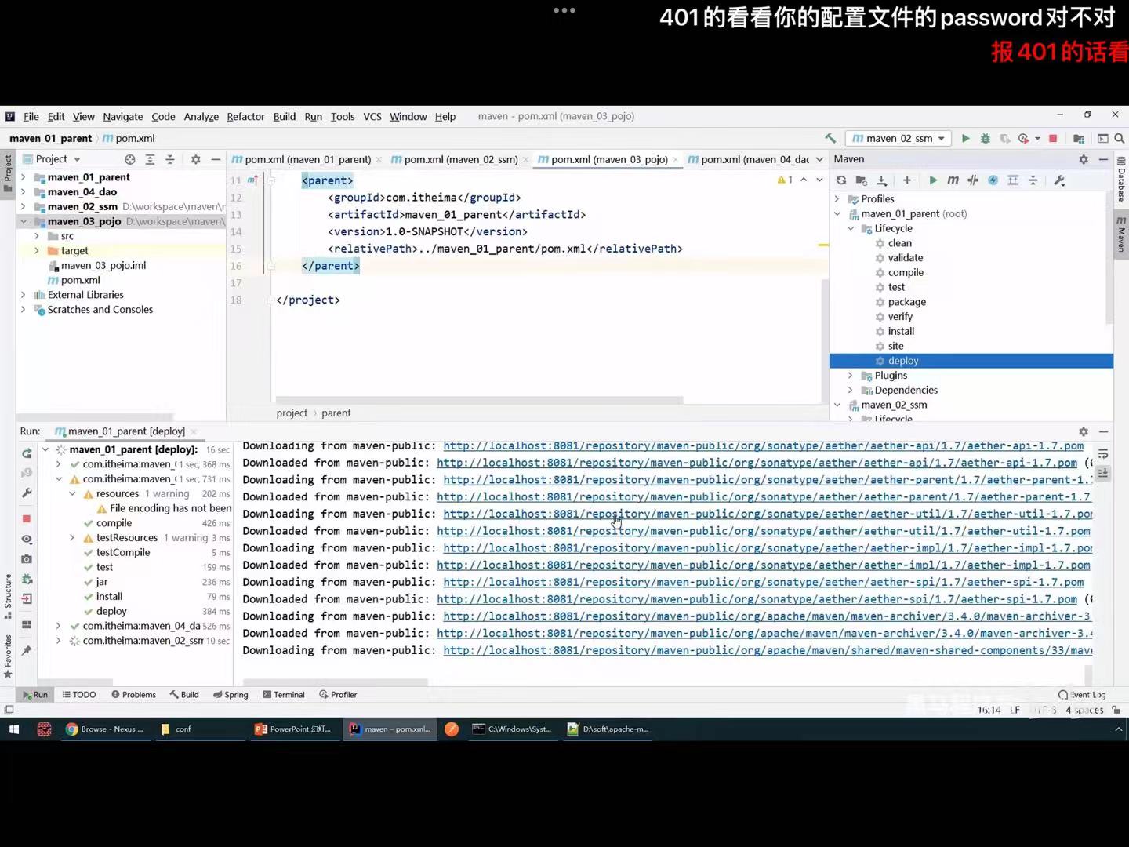Toggle Show filter eye icon in Run panel
The height and width of the screenshot is (847, 1129).
27,540
